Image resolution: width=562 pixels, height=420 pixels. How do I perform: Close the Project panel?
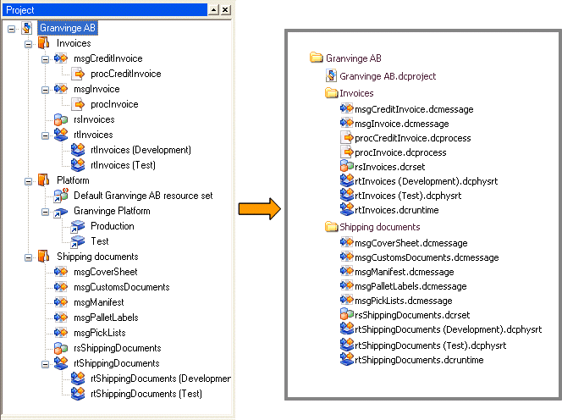226,9
